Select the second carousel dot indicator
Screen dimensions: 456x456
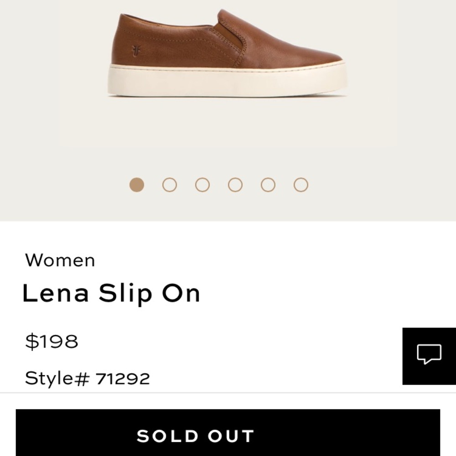coord(169,184)
